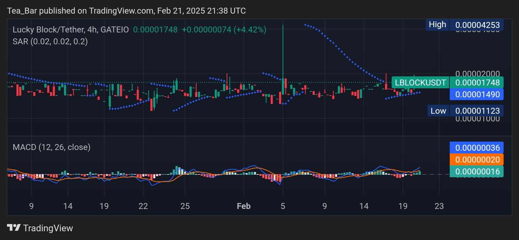Image resolution: width=519 pixels, height=240 pixels.
Task: Click the orange 0.00000020 signal value label
Action: [x=477, y=159]
